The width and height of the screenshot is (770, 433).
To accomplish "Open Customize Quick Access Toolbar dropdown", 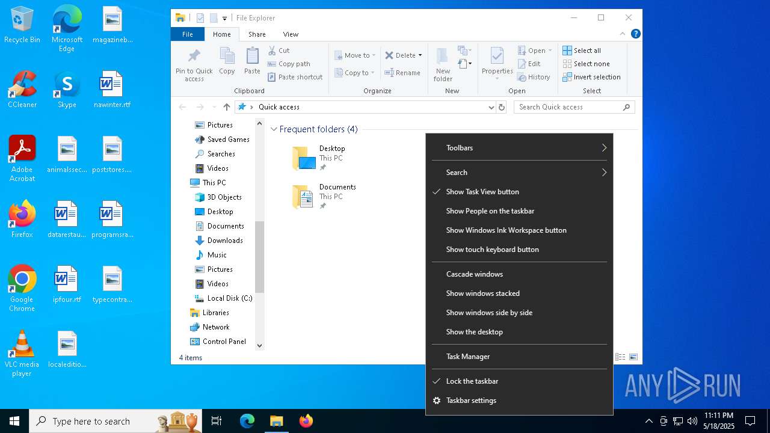I will [224, 18].
